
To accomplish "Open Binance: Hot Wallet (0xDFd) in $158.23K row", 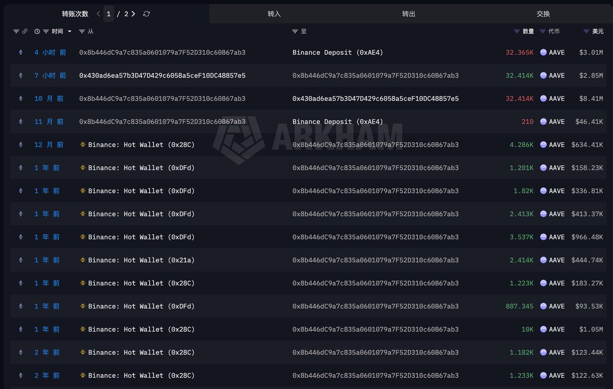I will [x=142, y=167].
